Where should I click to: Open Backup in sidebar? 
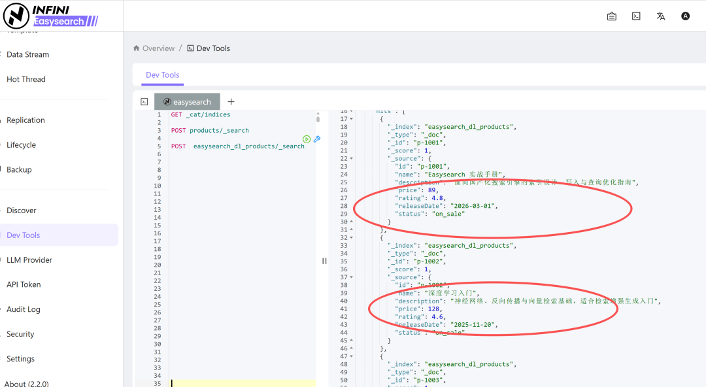click(x=19, y=170)
